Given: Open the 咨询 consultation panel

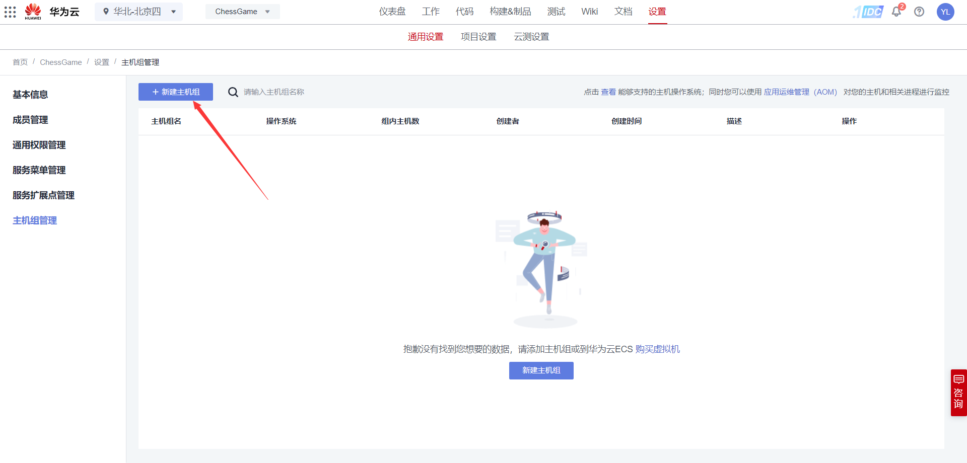Looking at the screenshot, I should coord(958,393).
